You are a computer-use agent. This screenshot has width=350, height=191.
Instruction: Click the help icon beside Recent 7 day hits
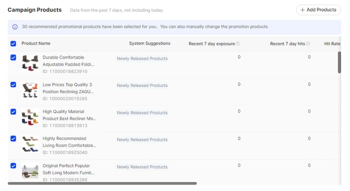tap(308, 43)
